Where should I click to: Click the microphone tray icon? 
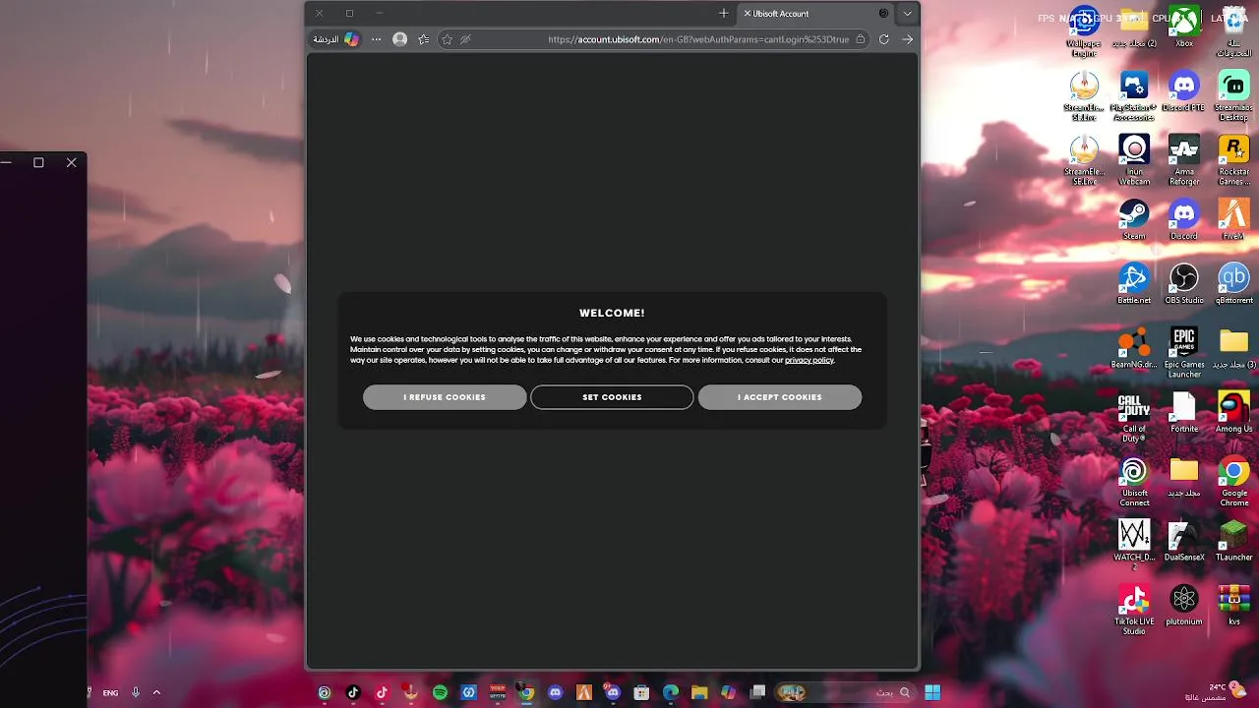[136, 692]
